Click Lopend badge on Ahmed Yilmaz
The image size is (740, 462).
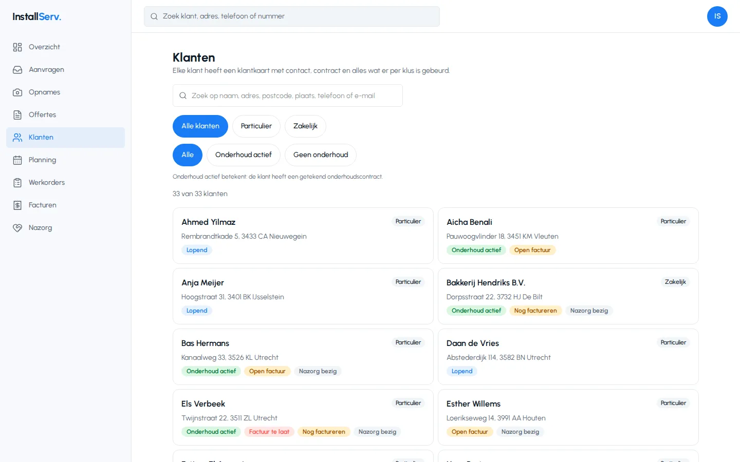click(x=197, y=250)
